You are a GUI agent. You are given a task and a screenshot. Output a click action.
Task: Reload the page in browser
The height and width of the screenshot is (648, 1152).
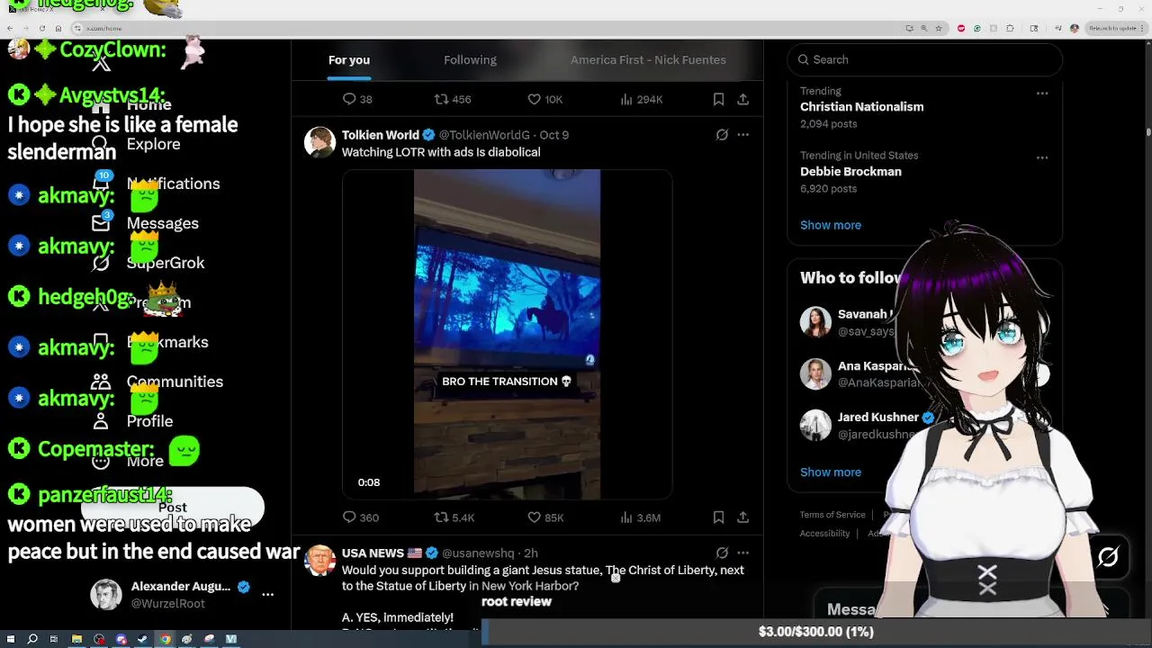42,28
